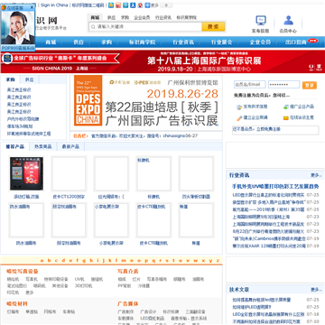The width and height of the screenshot is (325, 325).
Task: Switch to the 热卖商品 tab
Action: point(43,146)
